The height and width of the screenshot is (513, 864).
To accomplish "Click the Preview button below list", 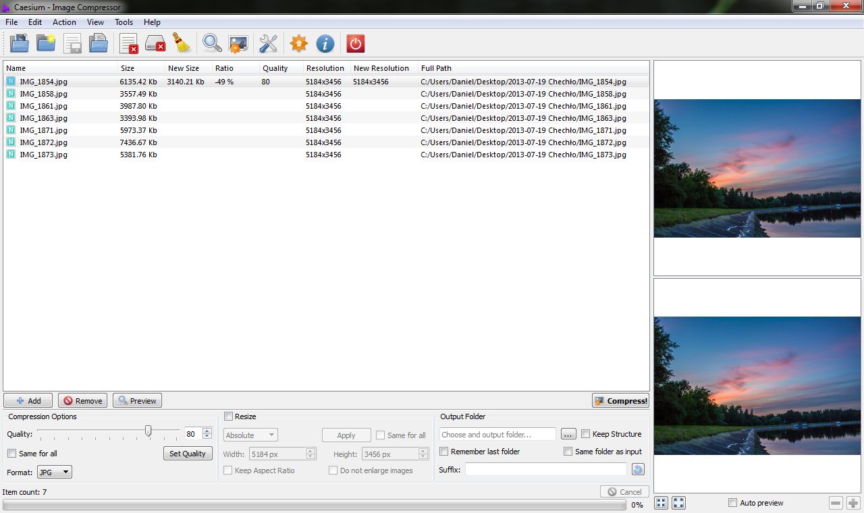I will [137, 401].
